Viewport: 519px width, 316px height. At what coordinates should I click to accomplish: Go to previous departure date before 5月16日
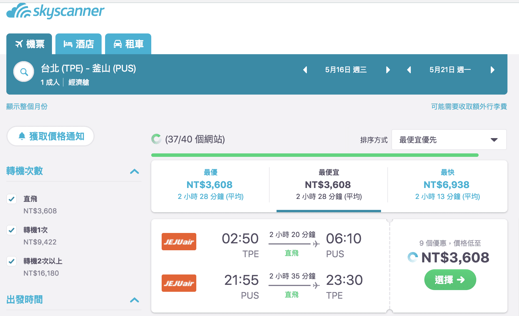coord(305,70)
